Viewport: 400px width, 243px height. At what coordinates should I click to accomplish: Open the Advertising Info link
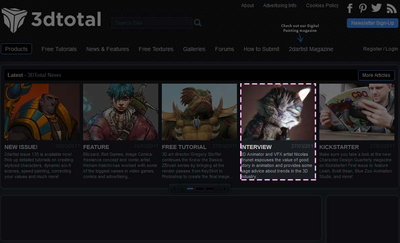tap(280, 5)
